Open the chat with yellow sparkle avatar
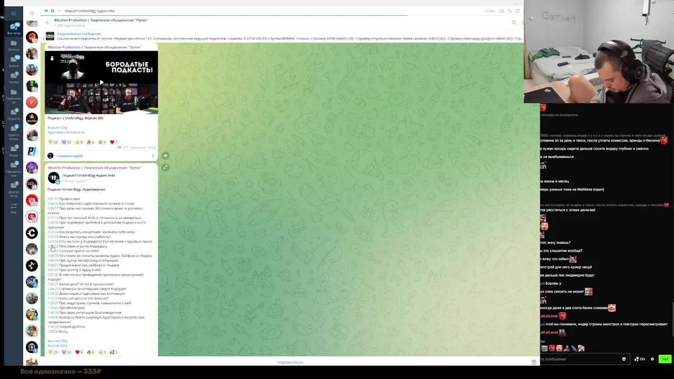 [x=32, y=265]
